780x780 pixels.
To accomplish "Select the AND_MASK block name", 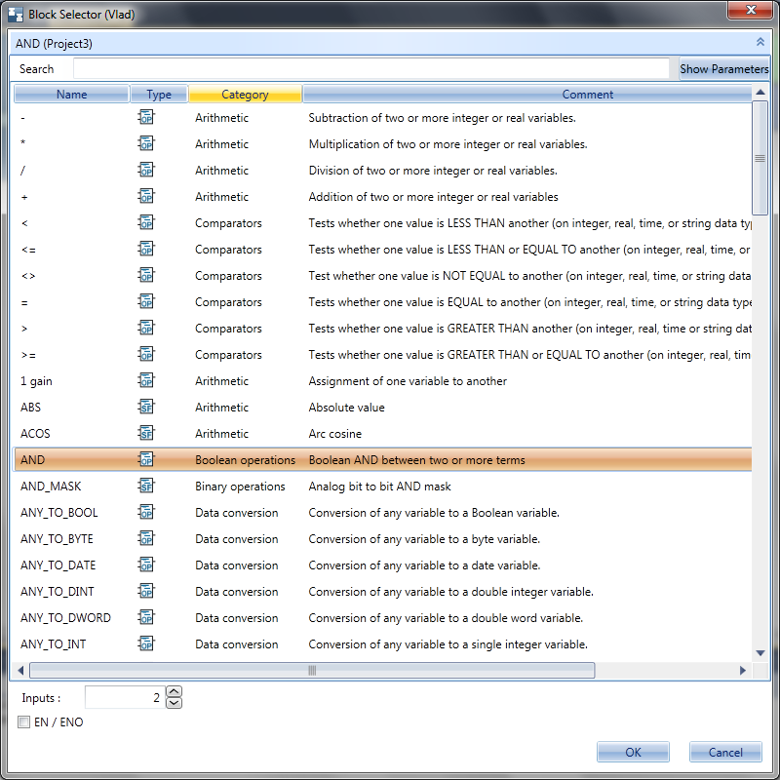I will tap(51, 486).
